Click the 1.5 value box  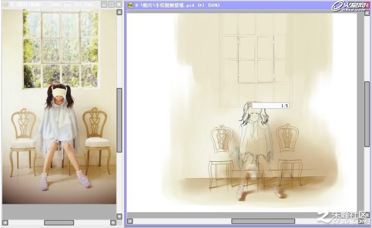(270, 106)
